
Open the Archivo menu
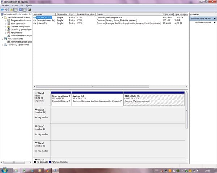(x=5, y=5)
